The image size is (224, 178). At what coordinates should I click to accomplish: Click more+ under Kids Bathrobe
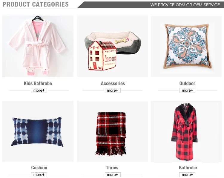[x=39, y=90]
